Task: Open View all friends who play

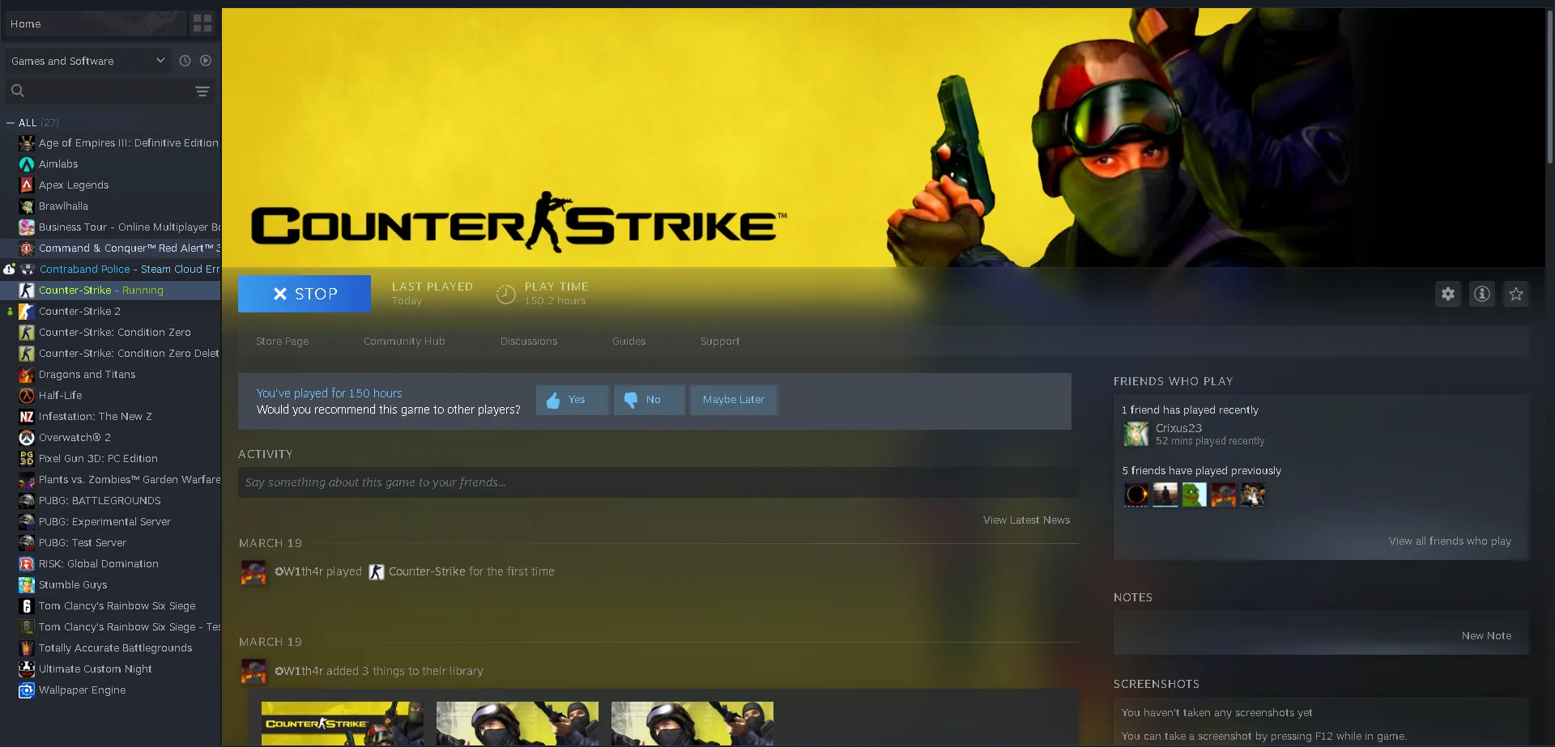Action: coord(1449,541)
